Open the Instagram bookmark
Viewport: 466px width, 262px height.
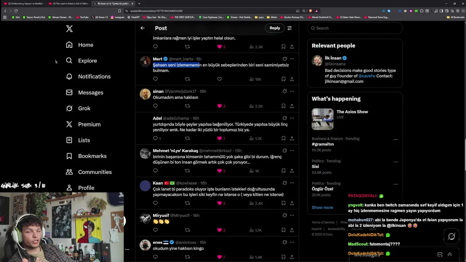[117, 17]
